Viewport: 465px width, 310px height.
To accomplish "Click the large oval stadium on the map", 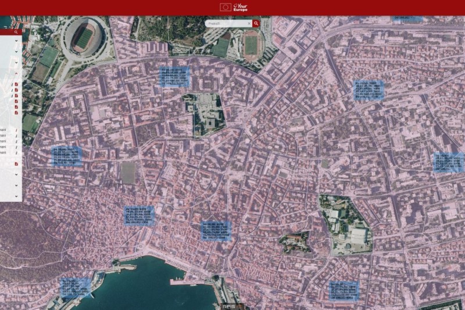I will (x=84, y=38).
